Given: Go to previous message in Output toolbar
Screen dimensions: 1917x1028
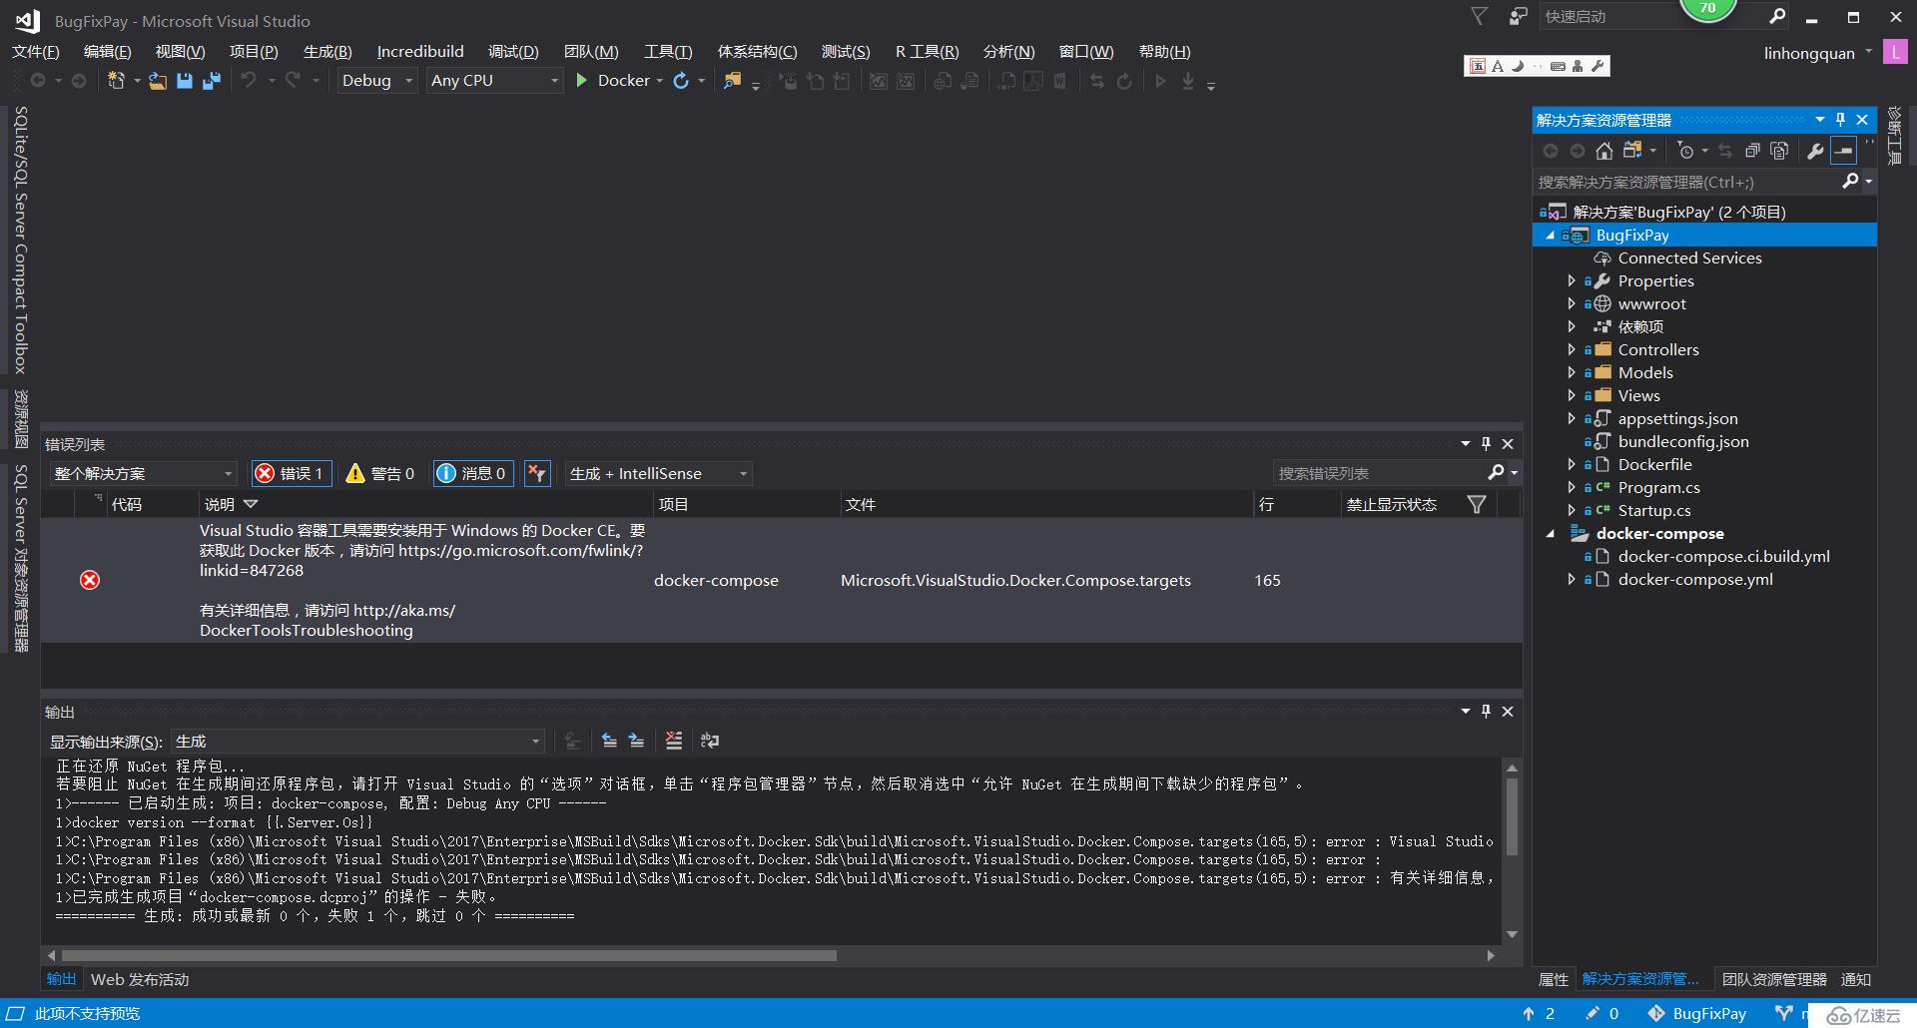Looking at the screenshot, I should point(609,741).
